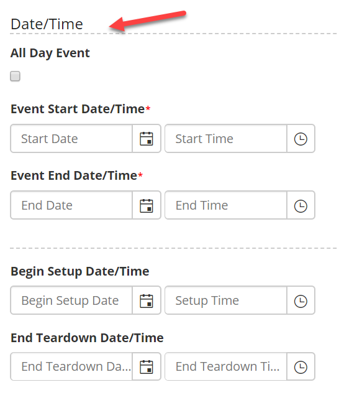
Task: Open the Start Date calendar picker
Action: [x=147, y=139]
